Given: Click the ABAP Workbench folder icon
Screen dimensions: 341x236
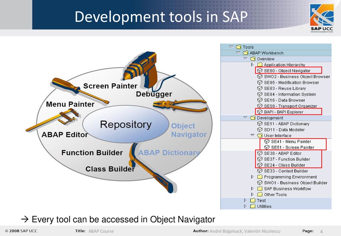Looking at the screenshot, I should pos(245,53).
